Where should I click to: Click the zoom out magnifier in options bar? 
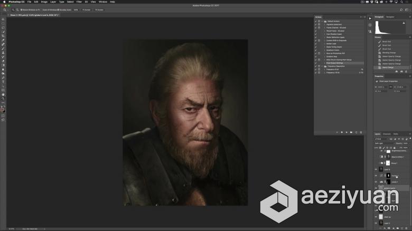click(17, 9)
